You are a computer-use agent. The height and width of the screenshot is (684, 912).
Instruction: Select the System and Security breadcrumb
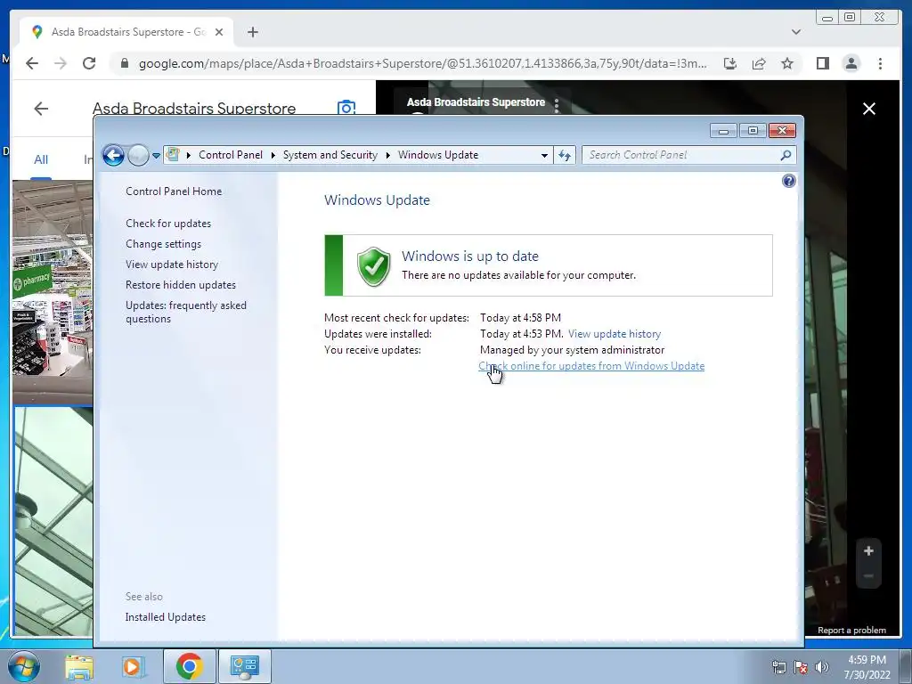(x=330, y=155)
